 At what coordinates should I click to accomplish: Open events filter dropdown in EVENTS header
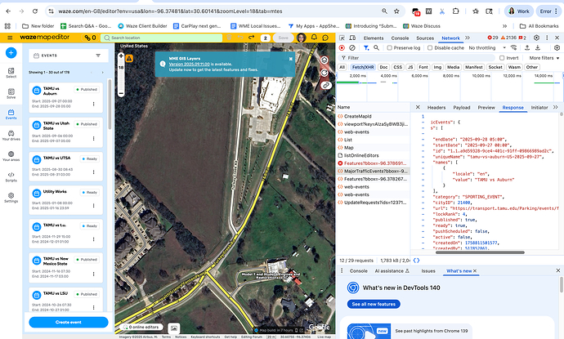[98, 56]
